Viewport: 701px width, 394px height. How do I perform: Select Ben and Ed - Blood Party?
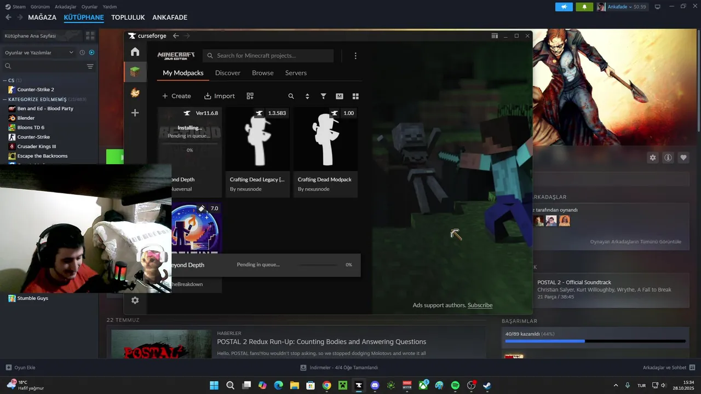pos(45,108)
